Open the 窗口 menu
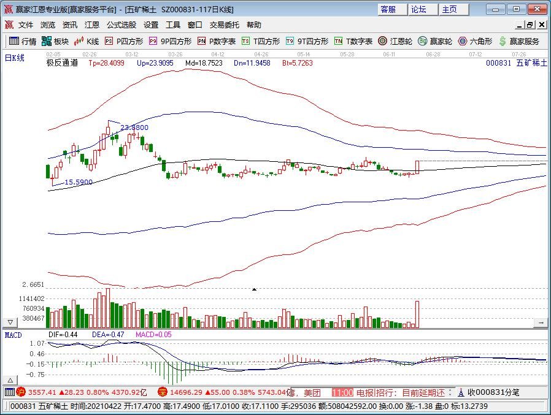Screen dimensions: 551x415 pos(195,25)
